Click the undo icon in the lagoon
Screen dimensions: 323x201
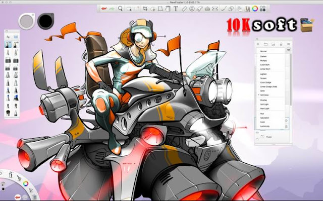click(x=18, y=197)
